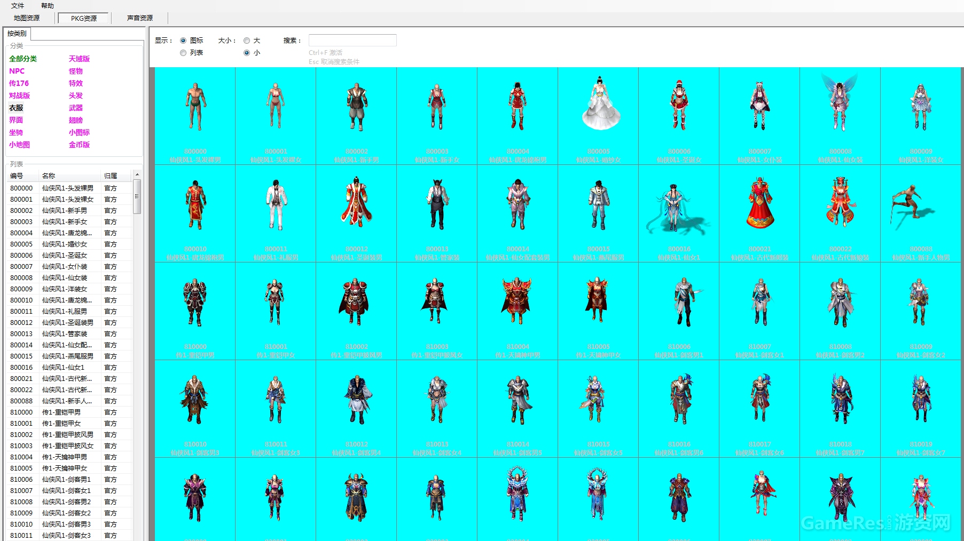Select ancient groom thumbnail 800021
This screenshot has width=964, height=541.
click(x=759, y=213)
